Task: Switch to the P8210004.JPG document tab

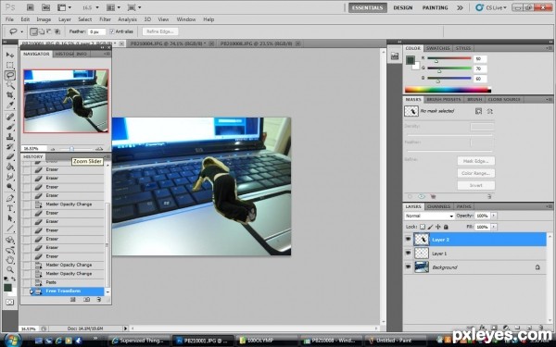Action: pos(168,43)
